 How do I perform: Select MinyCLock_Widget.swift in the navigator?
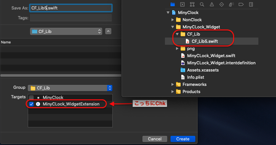pos(211,56)
